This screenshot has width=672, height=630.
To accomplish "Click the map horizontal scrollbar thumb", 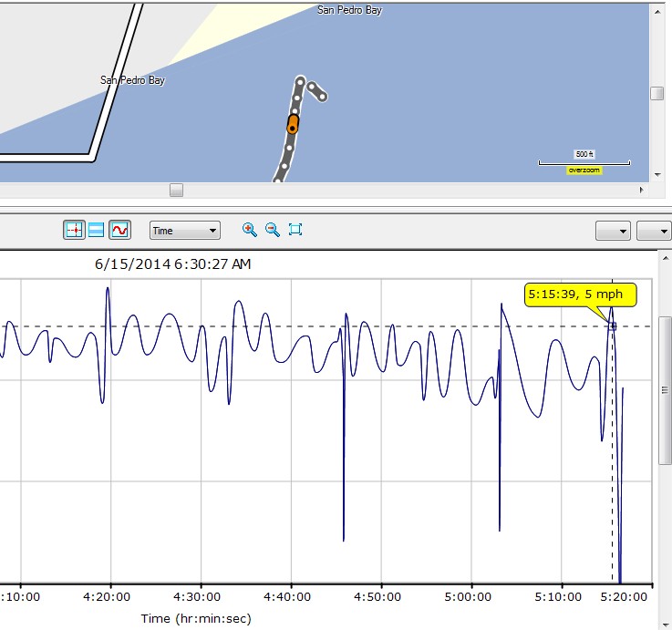I will [177, 190].
